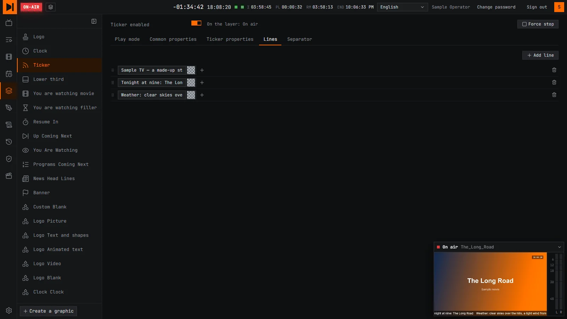Select the Banner graphic item
Viewport: 567px width, 319px height.
60,193
